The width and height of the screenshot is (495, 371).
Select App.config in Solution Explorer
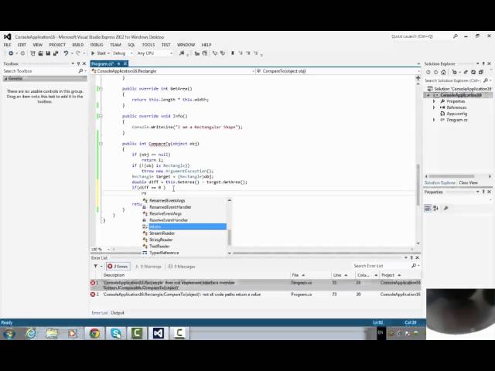[456, 114]
